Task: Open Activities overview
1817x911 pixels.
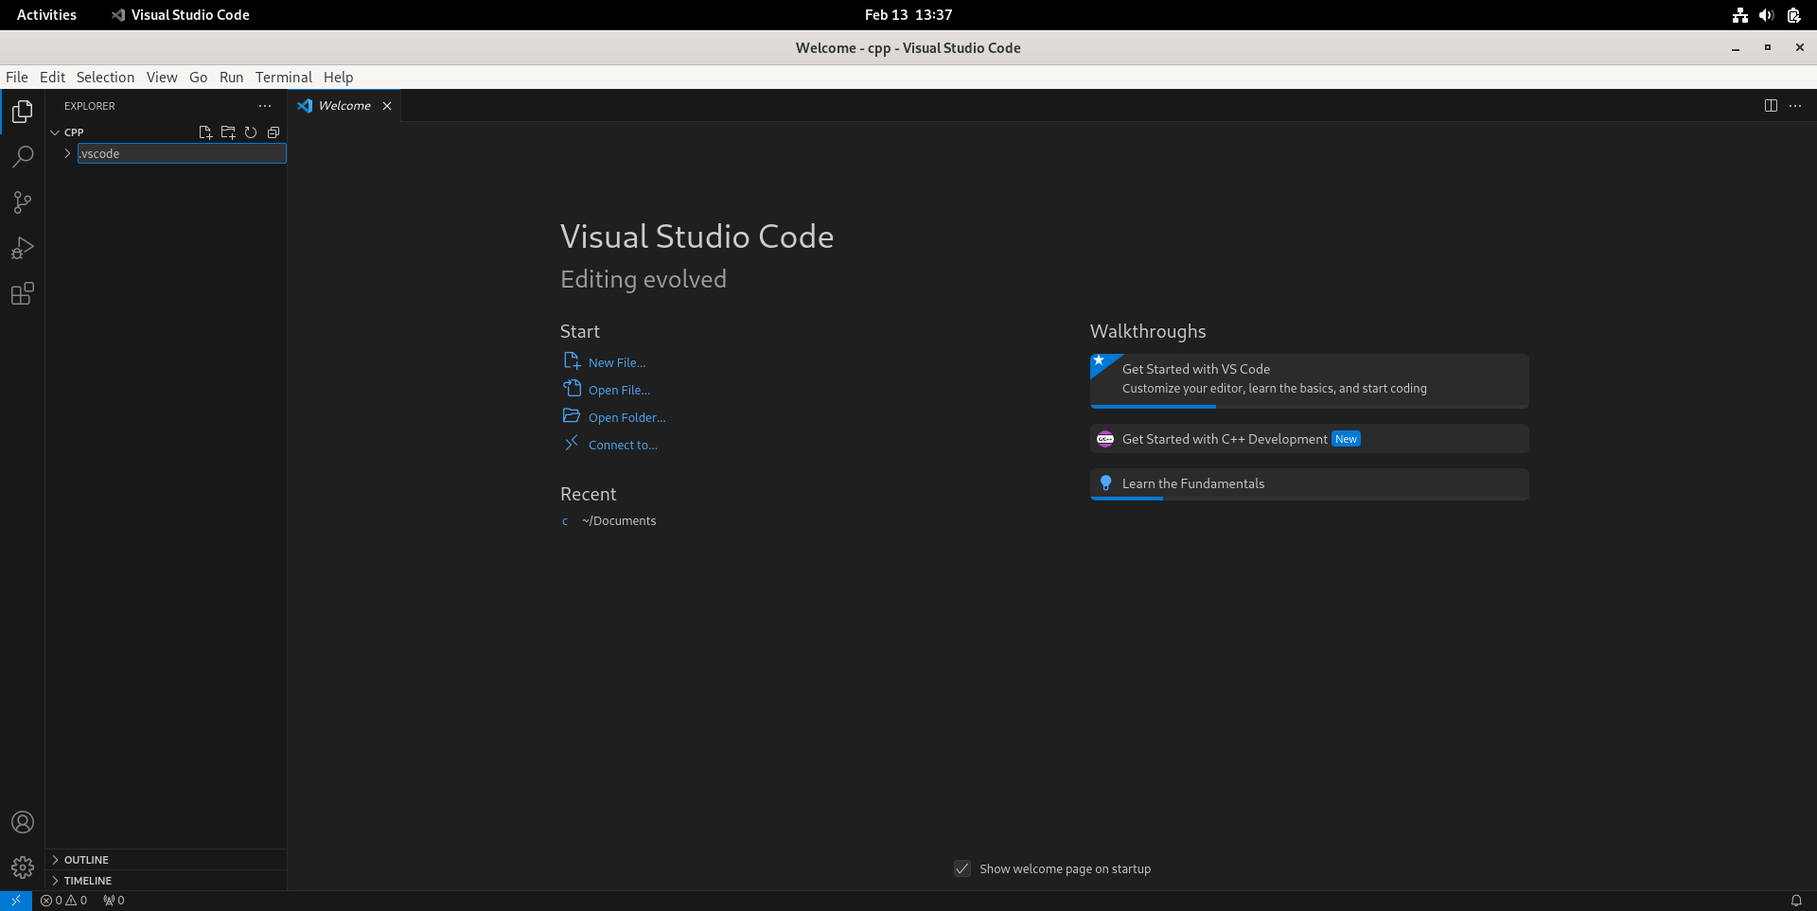Action: 46,15
